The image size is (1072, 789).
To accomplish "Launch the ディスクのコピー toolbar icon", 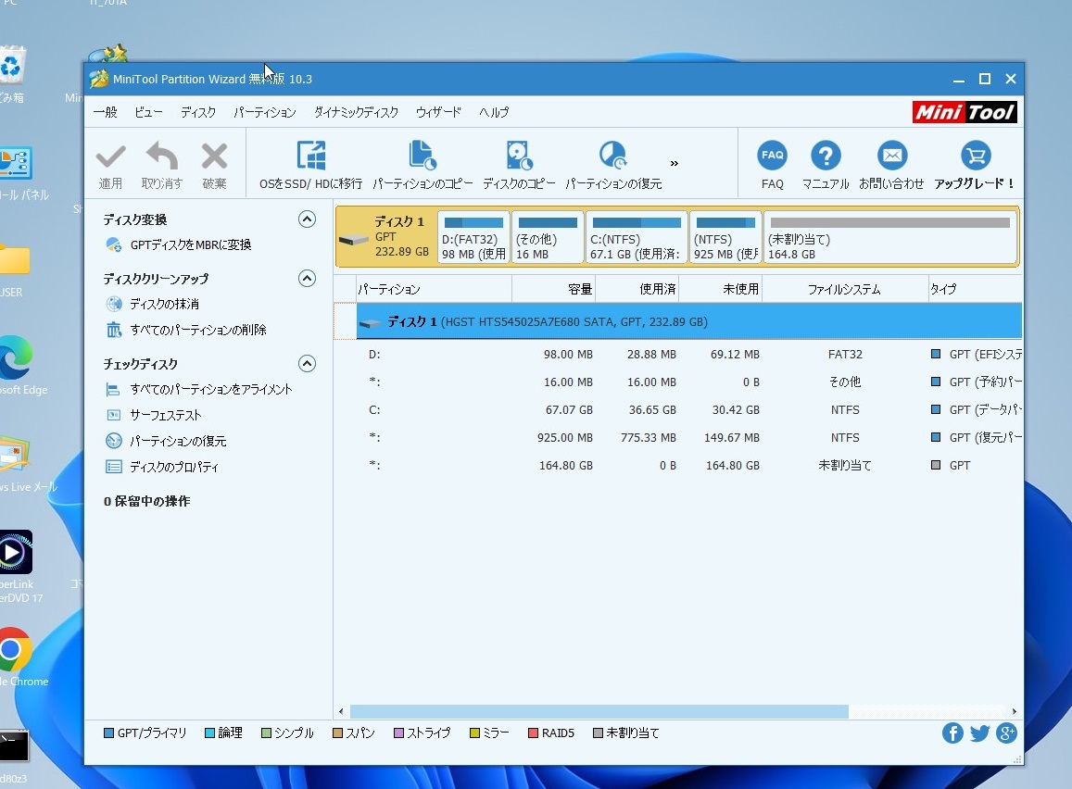I will pyautogui.click(x=519, y=157).
